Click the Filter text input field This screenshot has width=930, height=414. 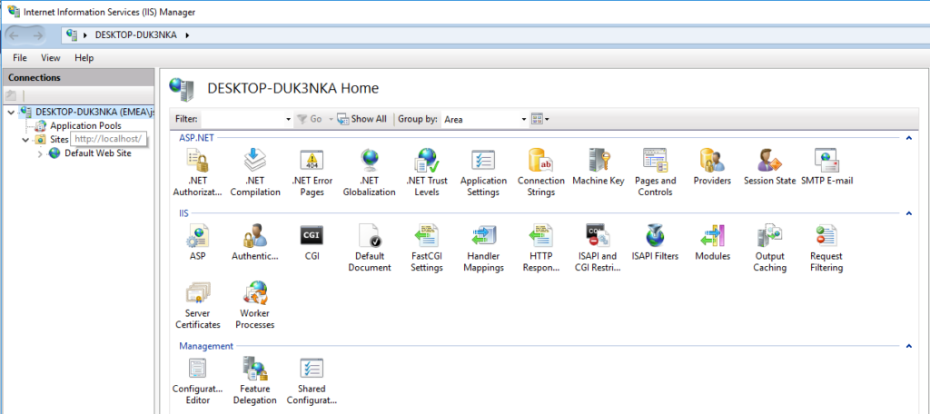point(242,119)
